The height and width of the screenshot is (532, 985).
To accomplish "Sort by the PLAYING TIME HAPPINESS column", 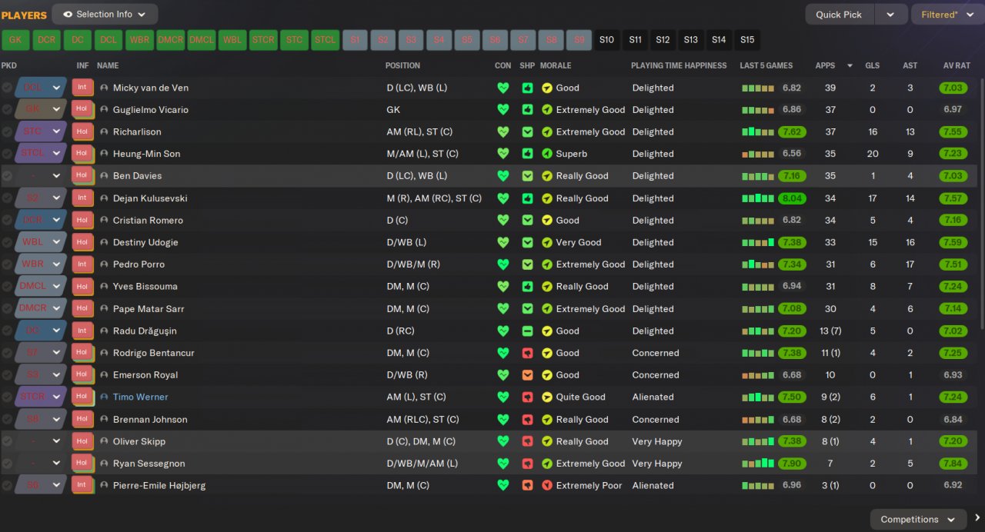I will pos(679,65).
